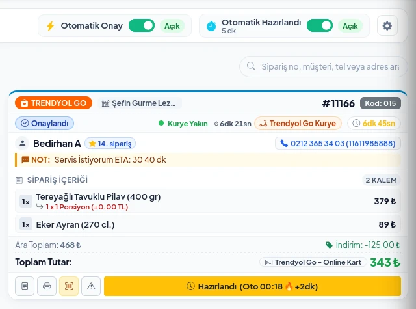
Task: Print the order with the printer icon
Action: click(x=47, y=286)
